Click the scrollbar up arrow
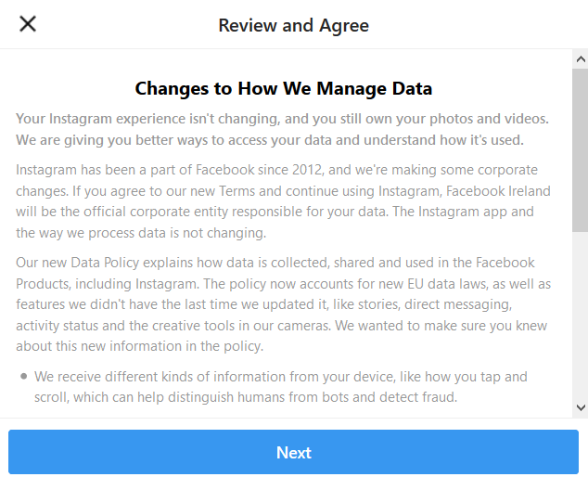588x477 pixels. [x=580, y=59]
